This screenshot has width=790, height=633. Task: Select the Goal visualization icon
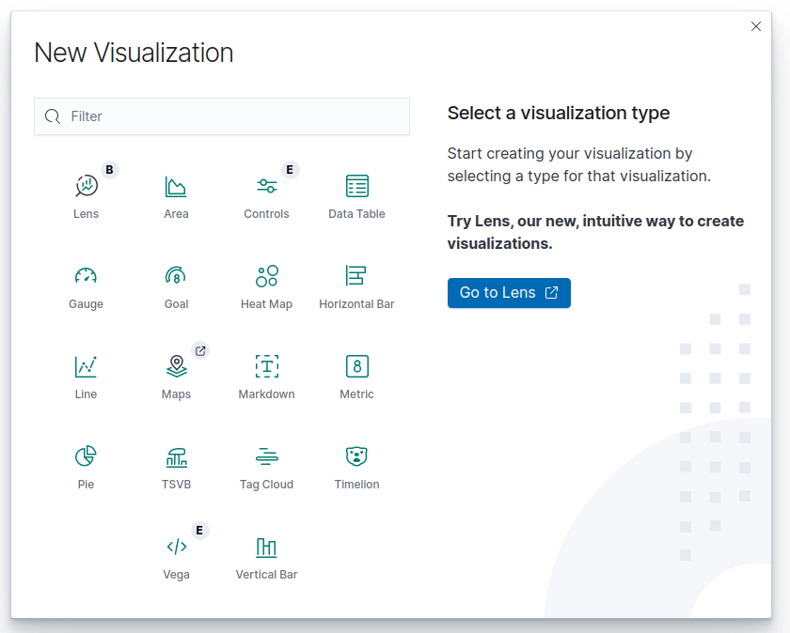point(176,277)
